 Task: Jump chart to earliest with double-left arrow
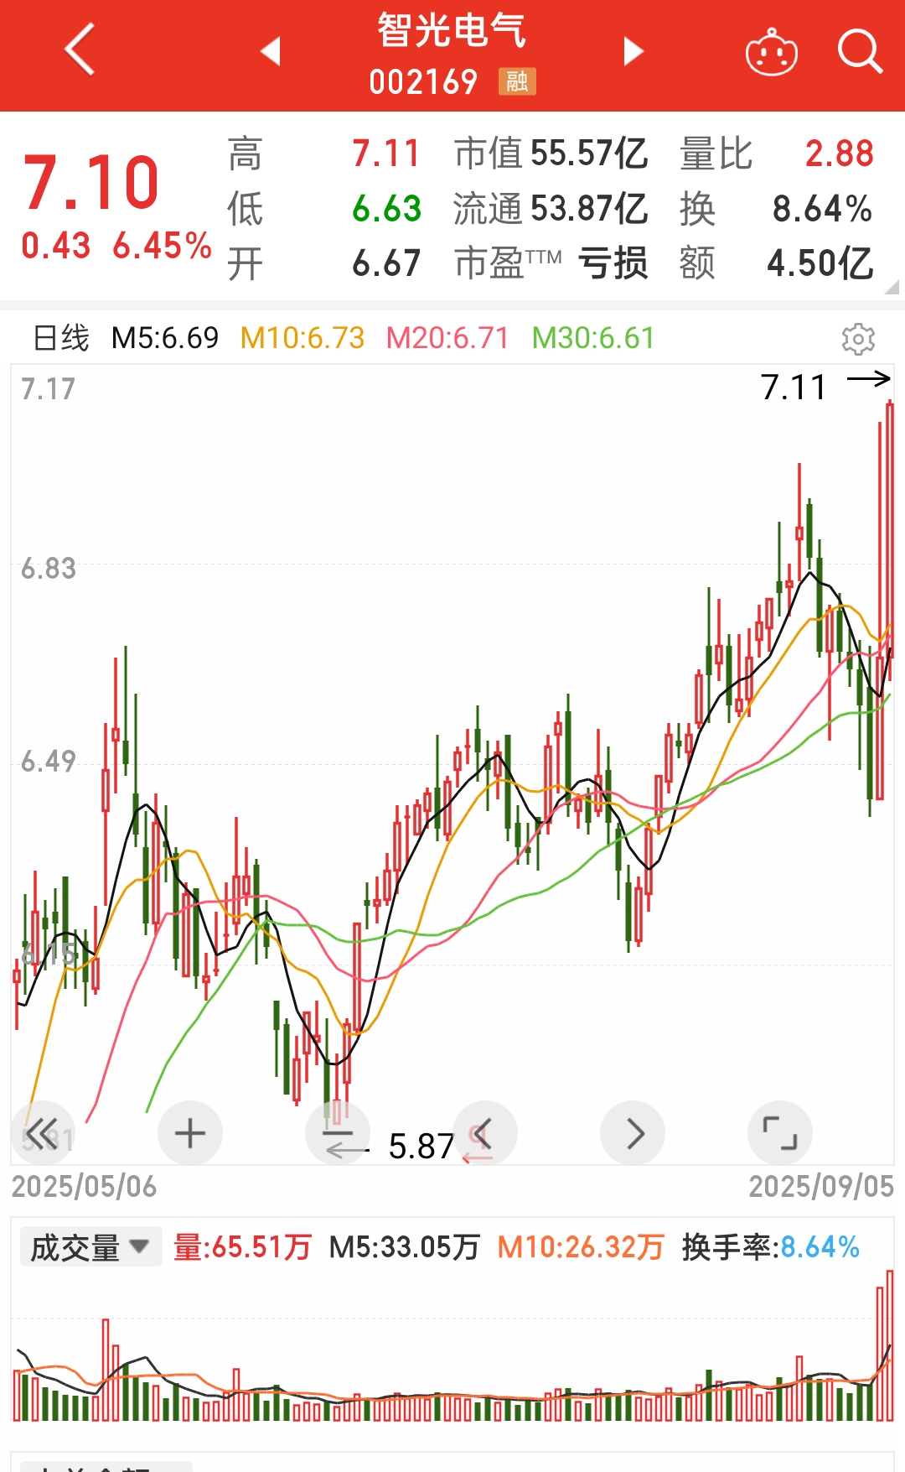[x=42, y=1133]
